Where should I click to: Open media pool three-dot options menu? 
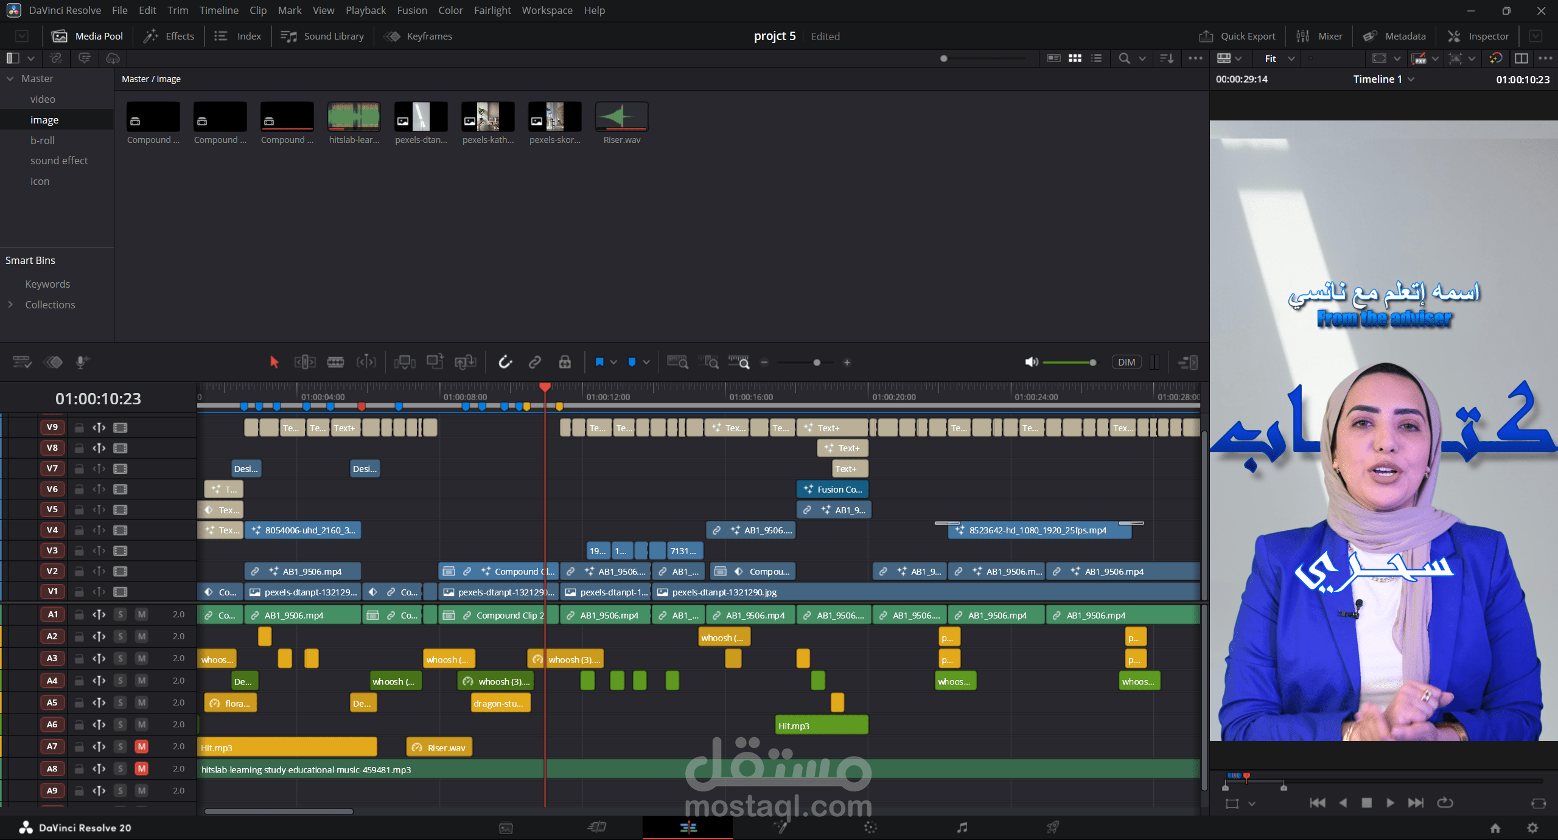point(1195,58)
